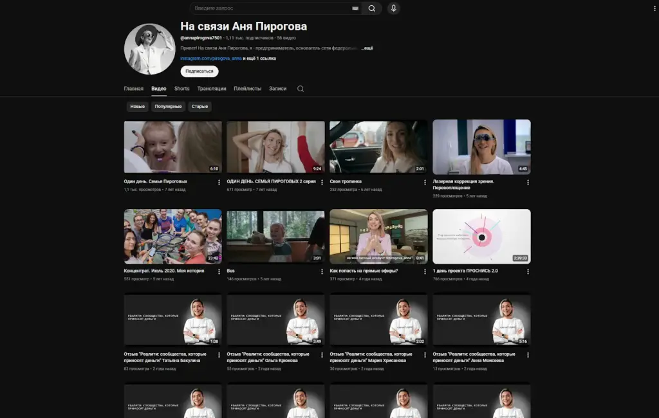Viewport: 659px width, 418px height.
Task: Open options menu for 'Как попасть на прямые эфиры?'
Action: (425, 272)
